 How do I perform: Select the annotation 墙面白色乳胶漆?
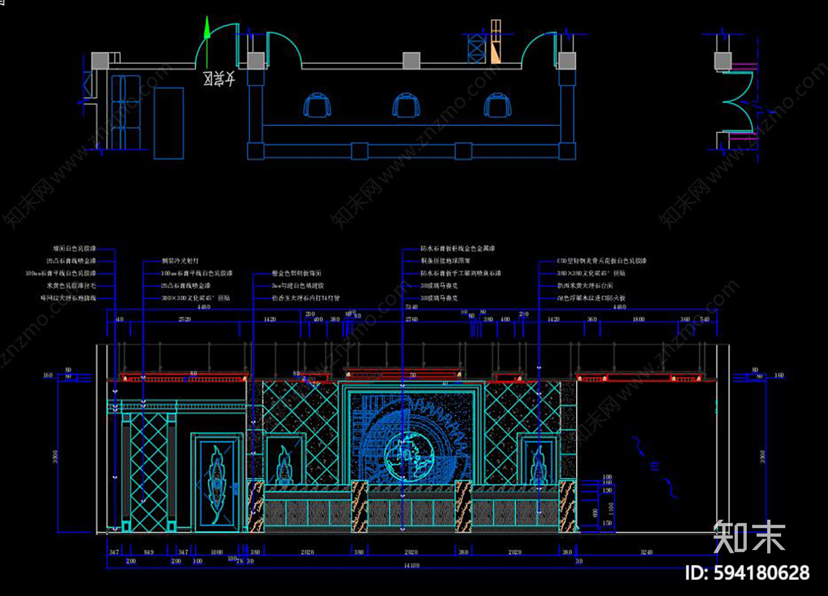[x=75, y=249]
